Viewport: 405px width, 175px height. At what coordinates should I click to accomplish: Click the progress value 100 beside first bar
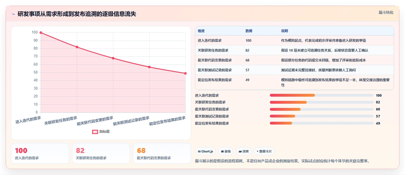coord(379,96)
